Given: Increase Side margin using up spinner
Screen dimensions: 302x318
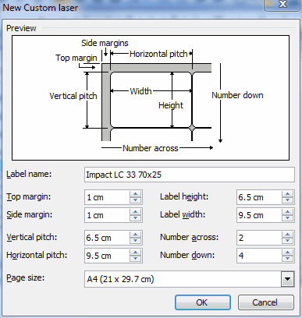Looking at the screenshot, I should tap(135, 212).
